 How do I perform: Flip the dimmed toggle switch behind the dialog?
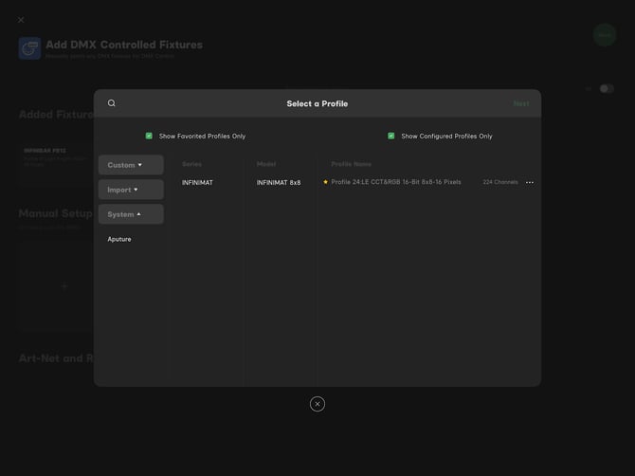[x=607, y=89]
